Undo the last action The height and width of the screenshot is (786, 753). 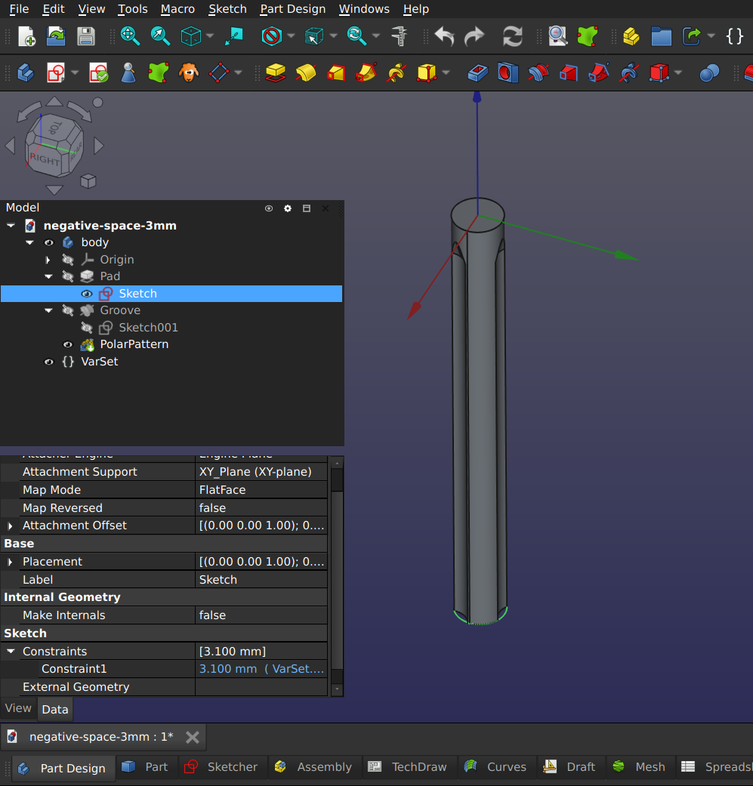(x=444, y=36)
